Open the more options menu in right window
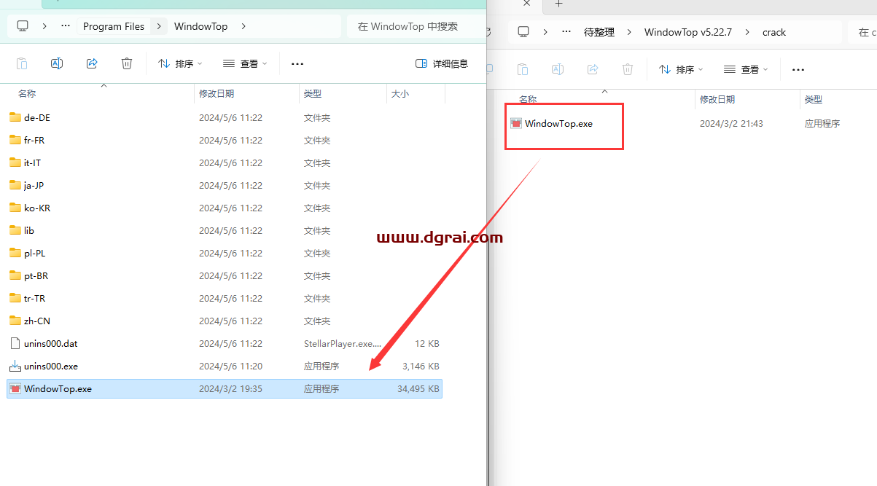877x486 pixels. point(798,69)
